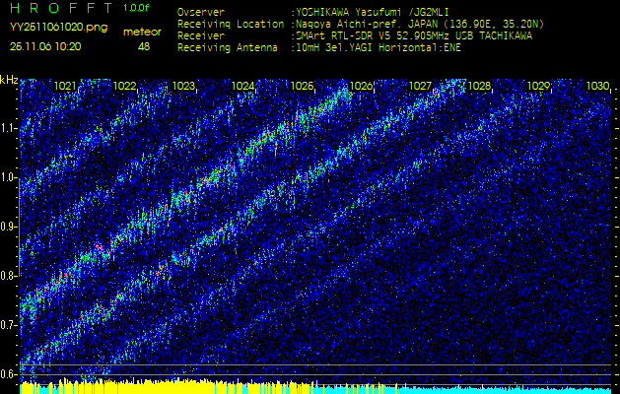Image resolution: width=620 pixels, height=394 pixels.
Task: Click the HROFFT program title
Action: (62, 8)
